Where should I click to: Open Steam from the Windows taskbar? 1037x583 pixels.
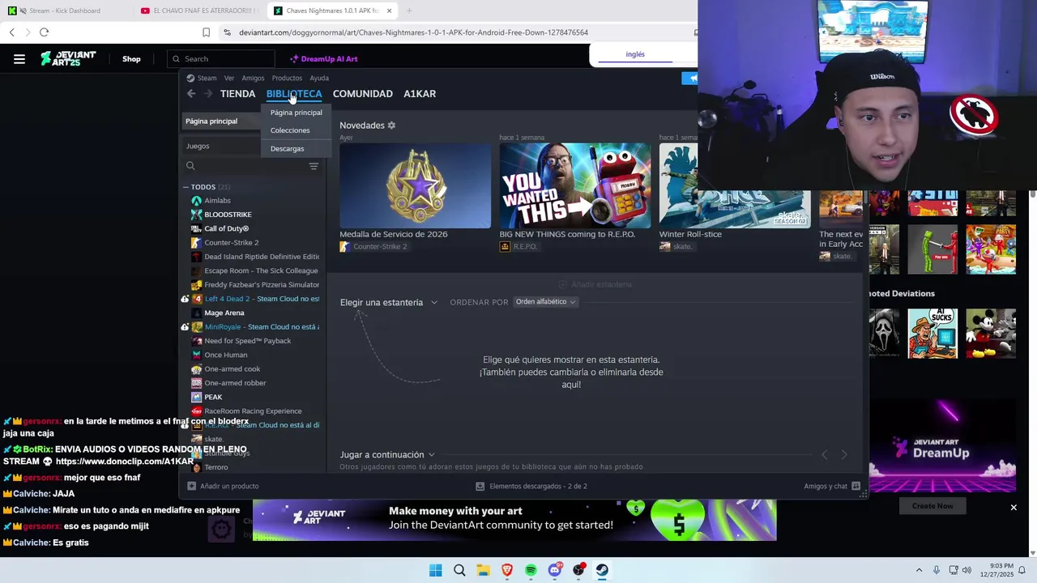coord(602,570)
